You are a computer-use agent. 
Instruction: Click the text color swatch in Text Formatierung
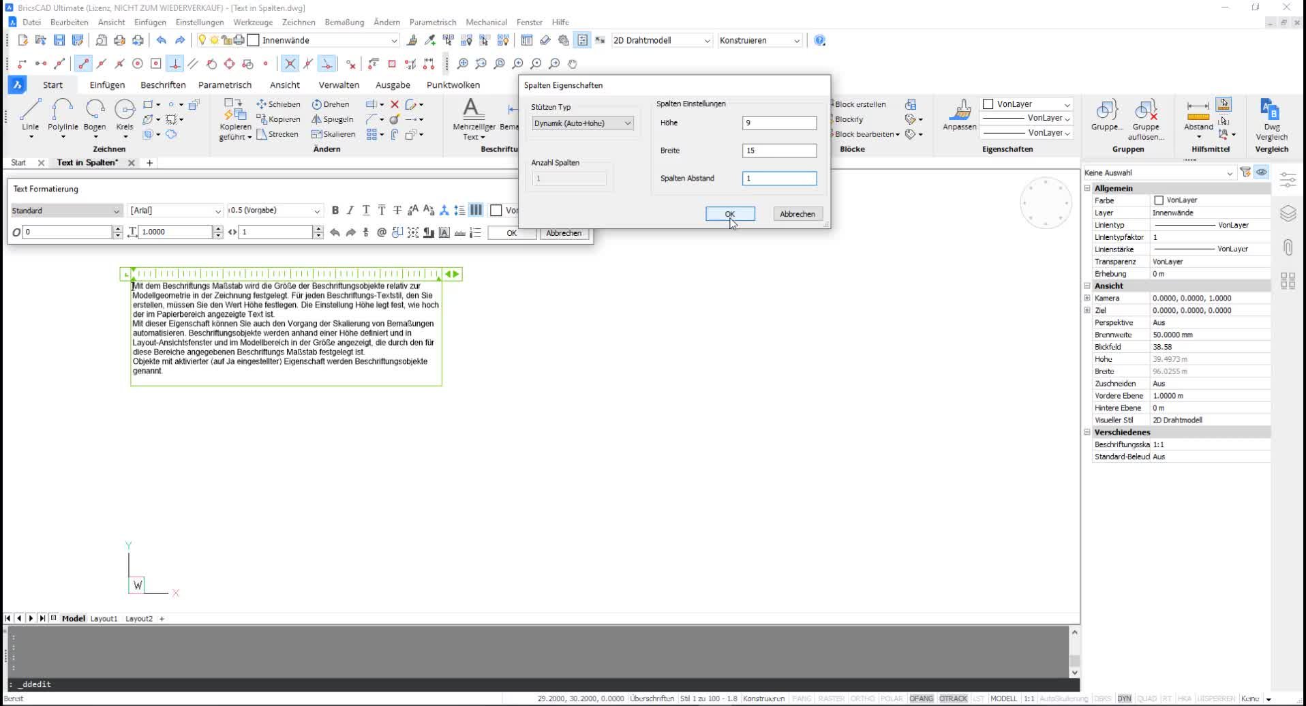[x=496, y=211]
